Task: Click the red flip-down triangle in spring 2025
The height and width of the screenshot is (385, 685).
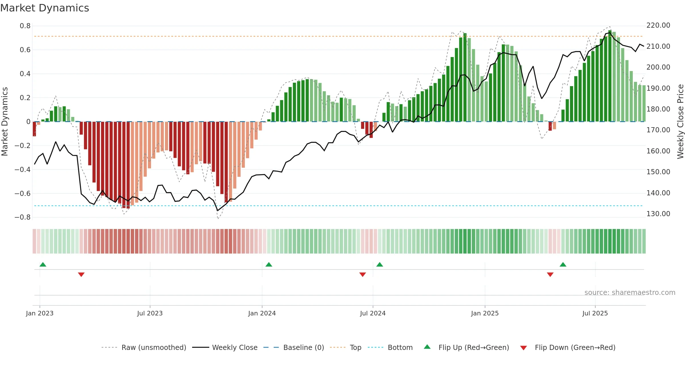Action: point(550,275)
